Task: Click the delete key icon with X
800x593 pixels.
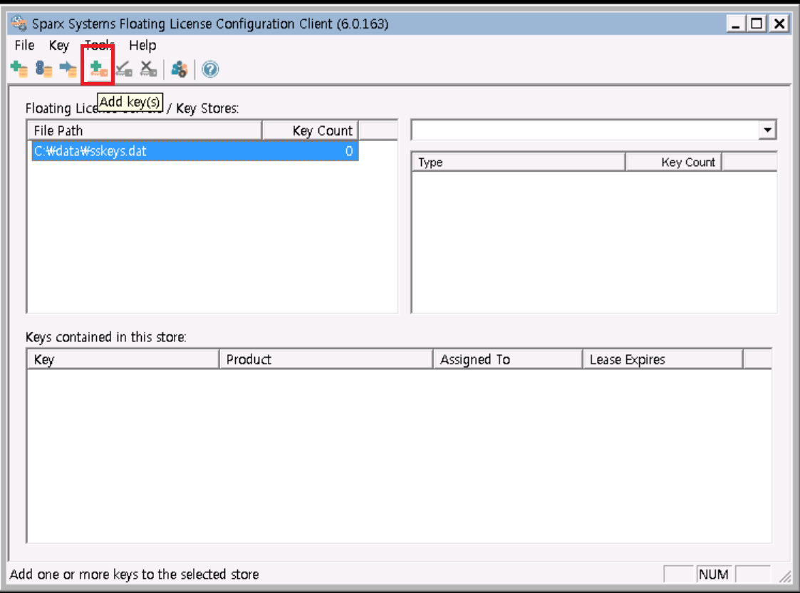Action: [x=148, y=69]
